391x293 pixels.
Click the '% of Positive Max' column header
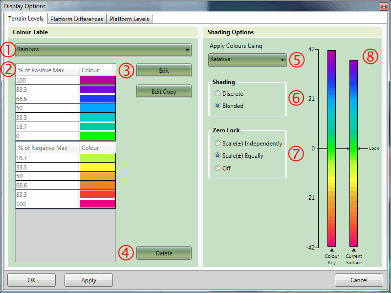click(47, 70)
